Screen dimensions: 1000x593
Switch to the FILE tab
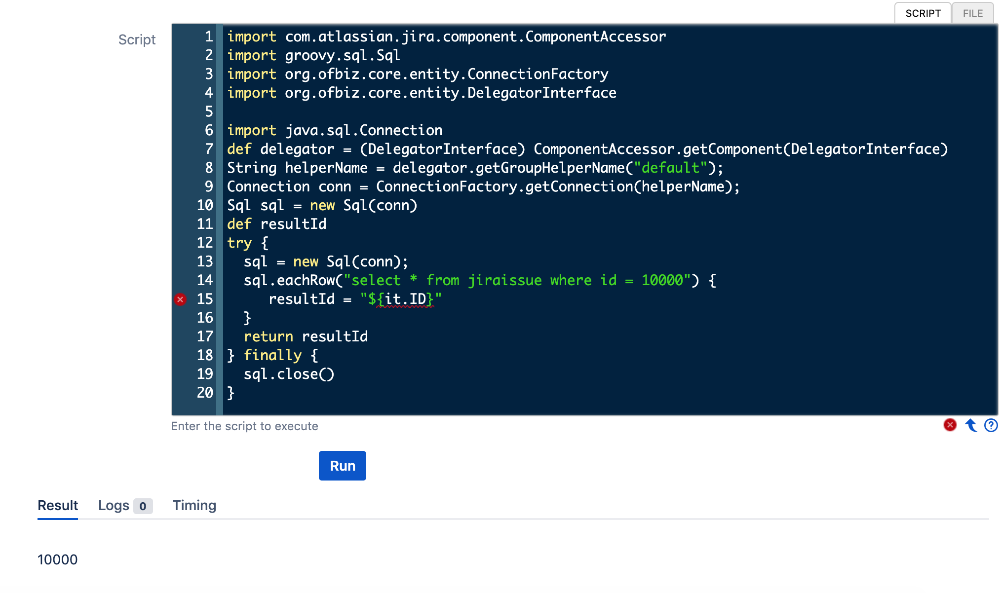coord(972,13)
